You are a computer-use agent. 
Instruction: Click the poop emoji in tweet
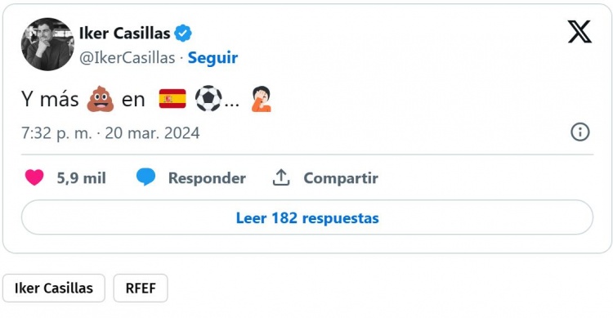pos(100,99)
